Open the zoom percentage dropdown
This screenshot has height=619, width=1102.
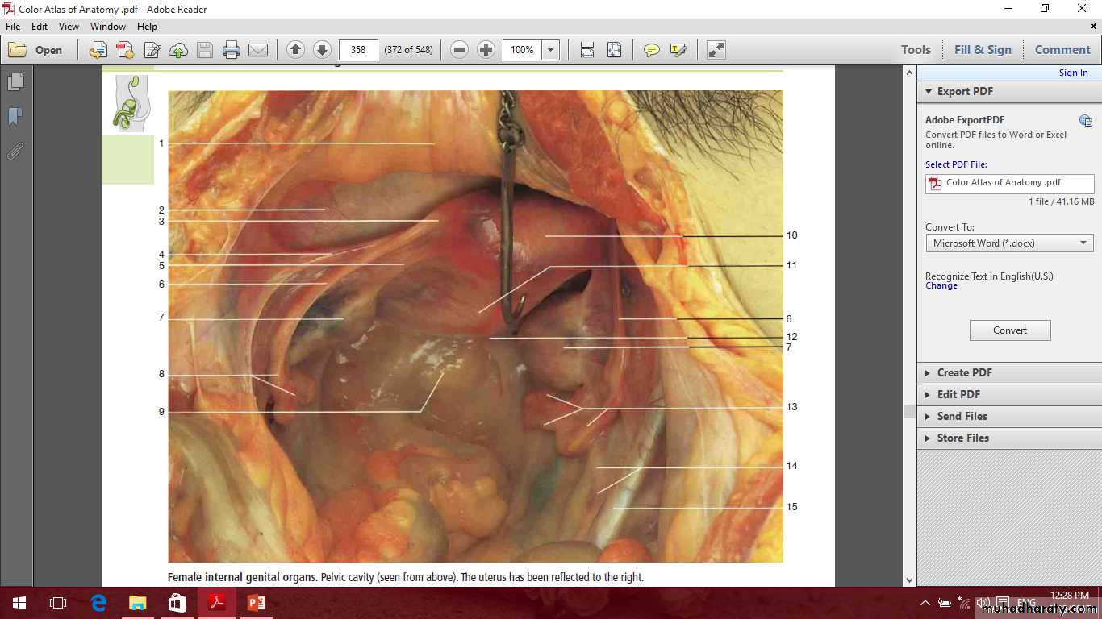[x=551, y=50]
